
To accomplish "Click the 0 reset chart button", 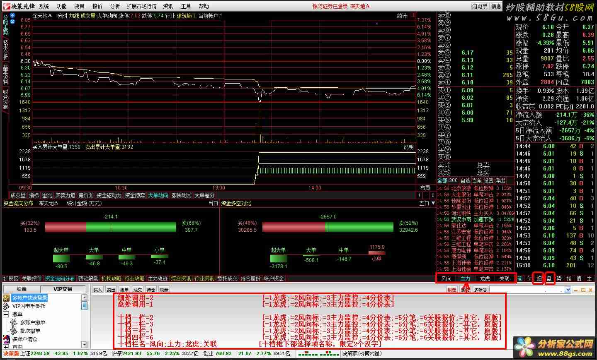I will pyautogui.click(x=432, y=195).
